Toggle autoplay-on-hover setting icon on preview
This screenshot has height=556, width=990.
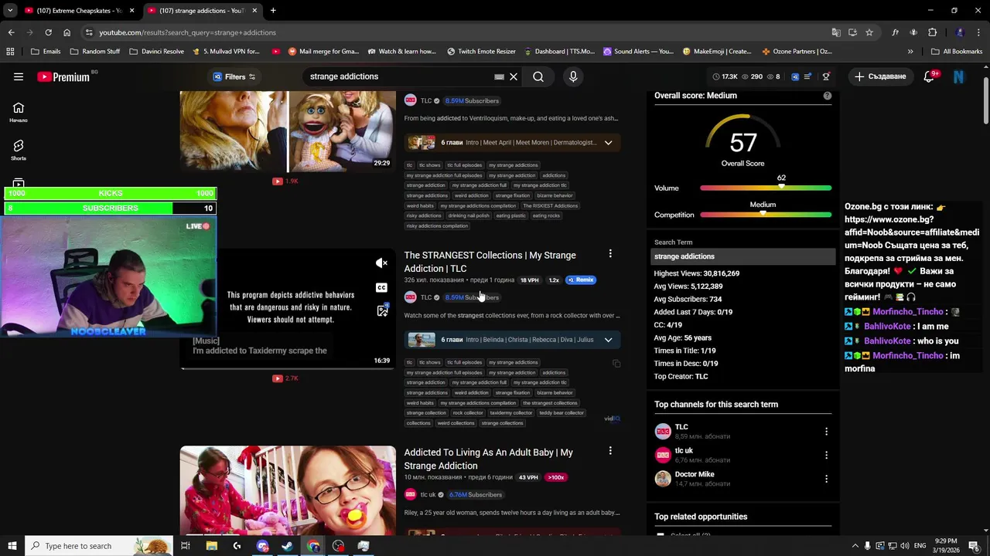(381, 310)
